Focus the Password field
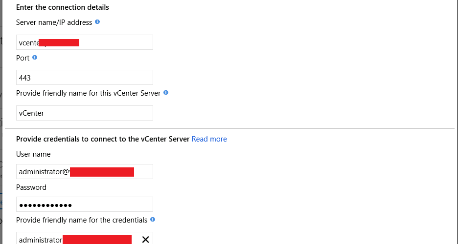 click(84, 204)
